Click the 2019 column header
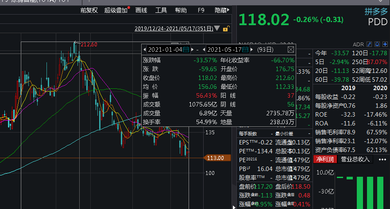Image resolution: width=390 pixels, height=209 pixels. pos(348,88)
